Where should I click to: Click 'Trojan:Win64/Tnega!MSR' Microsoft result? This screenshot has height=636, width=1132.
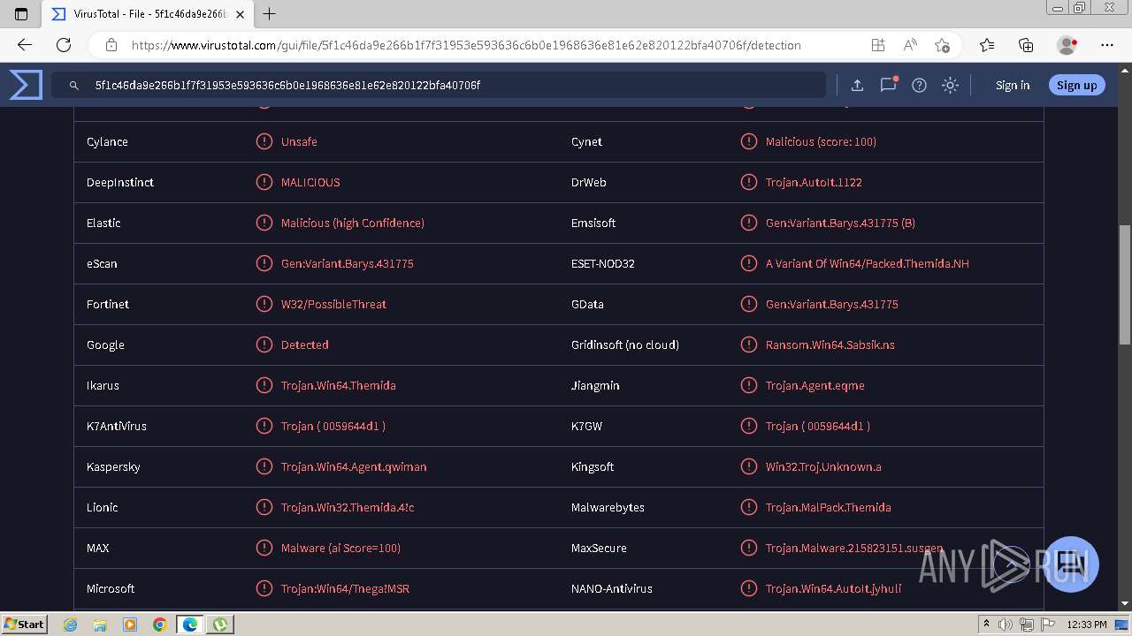pos(345,588)
